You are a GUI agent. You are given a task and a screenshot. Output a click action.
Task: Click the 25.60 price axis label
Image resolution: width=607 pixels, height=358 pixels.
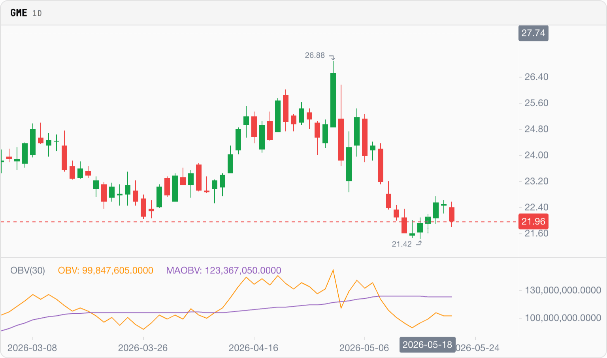tap(536, 103)
